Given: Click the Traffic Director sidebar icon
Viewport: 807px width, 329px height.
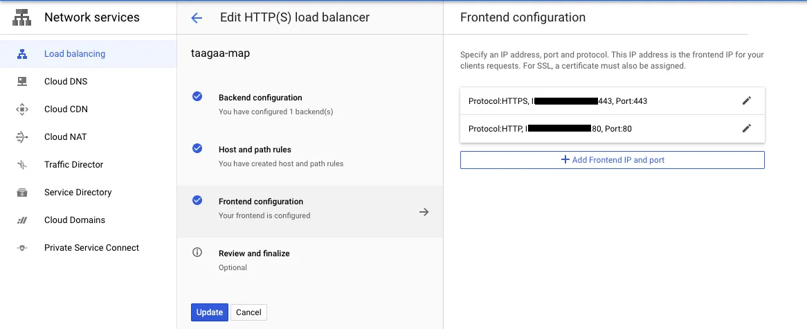Looking at the screenshot, I should point(22,165).
